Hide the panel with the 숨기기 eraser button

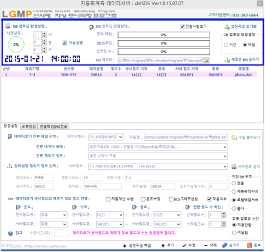[x=231, y=245]
